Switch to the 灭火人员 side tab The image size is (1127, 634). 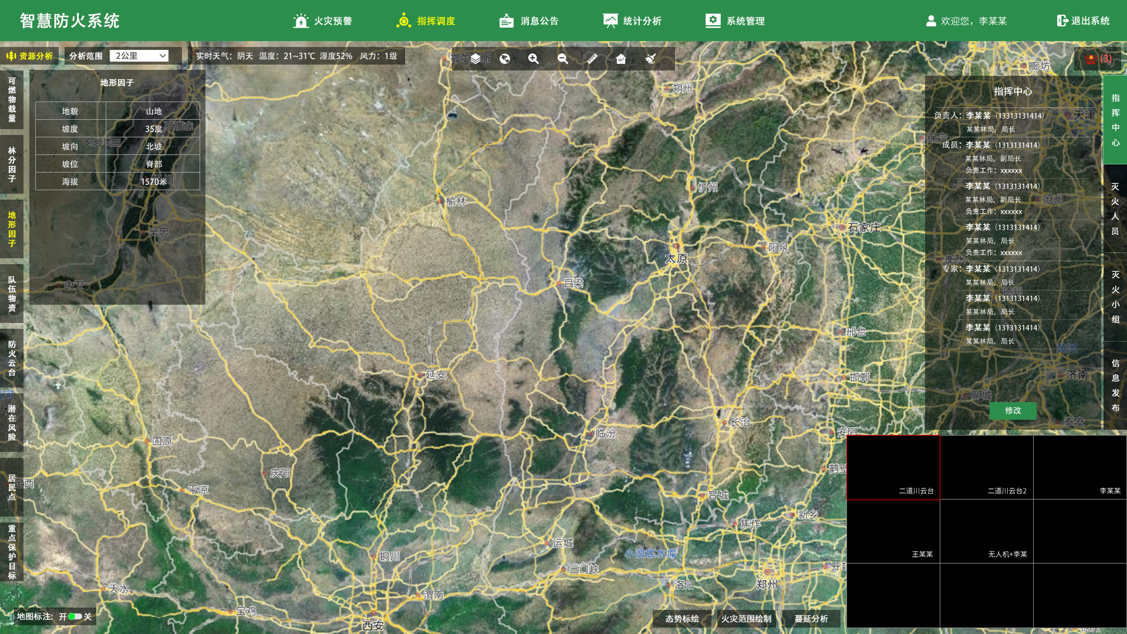pyautogui.click(x=1115, y=209)
